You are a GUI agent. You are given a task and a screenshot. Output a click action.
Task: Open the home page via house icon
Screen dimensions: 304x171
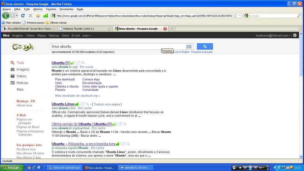pos(38,16)
